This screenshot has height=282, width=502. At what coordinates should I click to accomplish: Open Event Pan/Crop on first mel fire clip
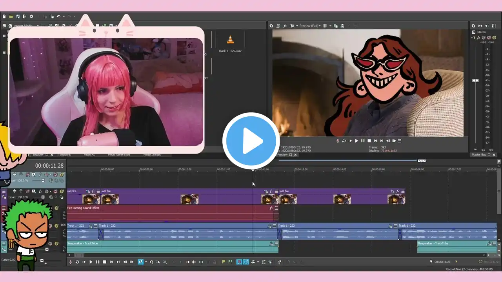pos(88,192)
